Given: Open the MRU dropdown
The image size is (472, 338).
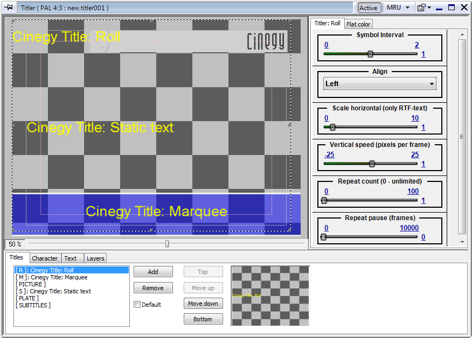Looking at the screenshot, I should (x=398, y=8).
